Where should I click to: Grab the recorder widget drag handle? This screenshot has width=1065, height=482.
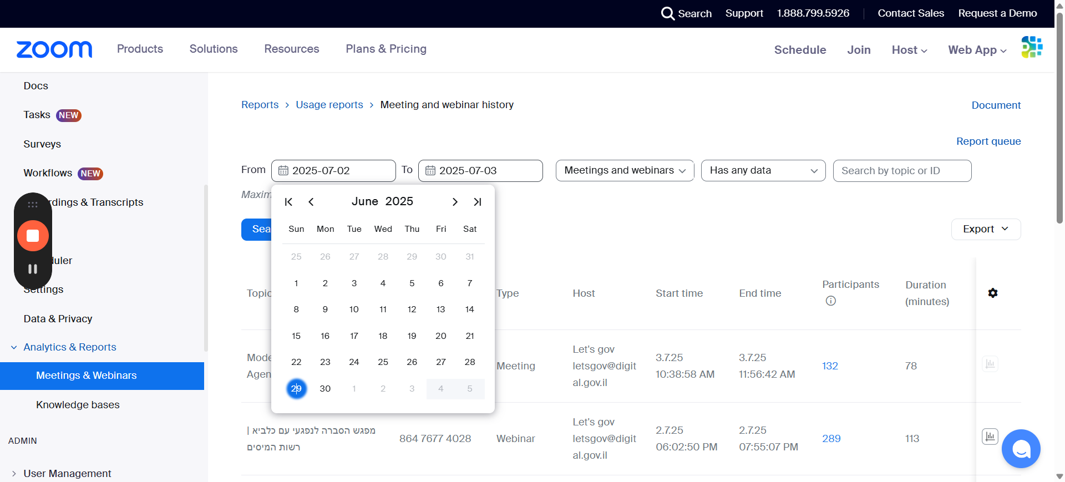click(33, 205)
